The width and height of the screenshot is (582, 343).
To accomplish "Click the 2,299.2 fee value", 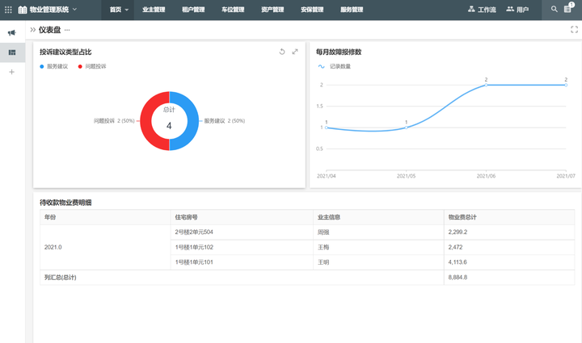I will [458, 232].
